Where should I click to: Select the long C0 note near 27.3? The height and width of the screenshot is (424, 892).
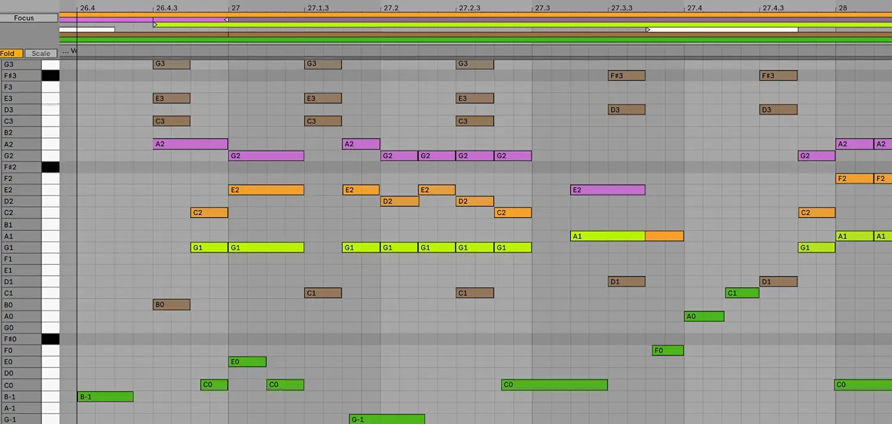click(553, 385)
